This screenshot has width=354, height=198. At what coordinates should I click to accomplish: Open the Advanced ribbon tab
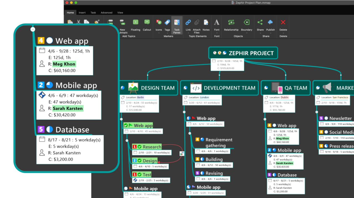[106, 13]
